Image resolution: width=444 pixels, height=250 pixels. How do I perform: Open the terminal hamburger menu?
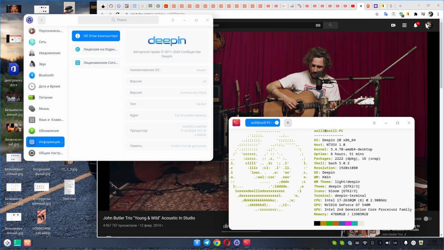[x=374, y=123]
